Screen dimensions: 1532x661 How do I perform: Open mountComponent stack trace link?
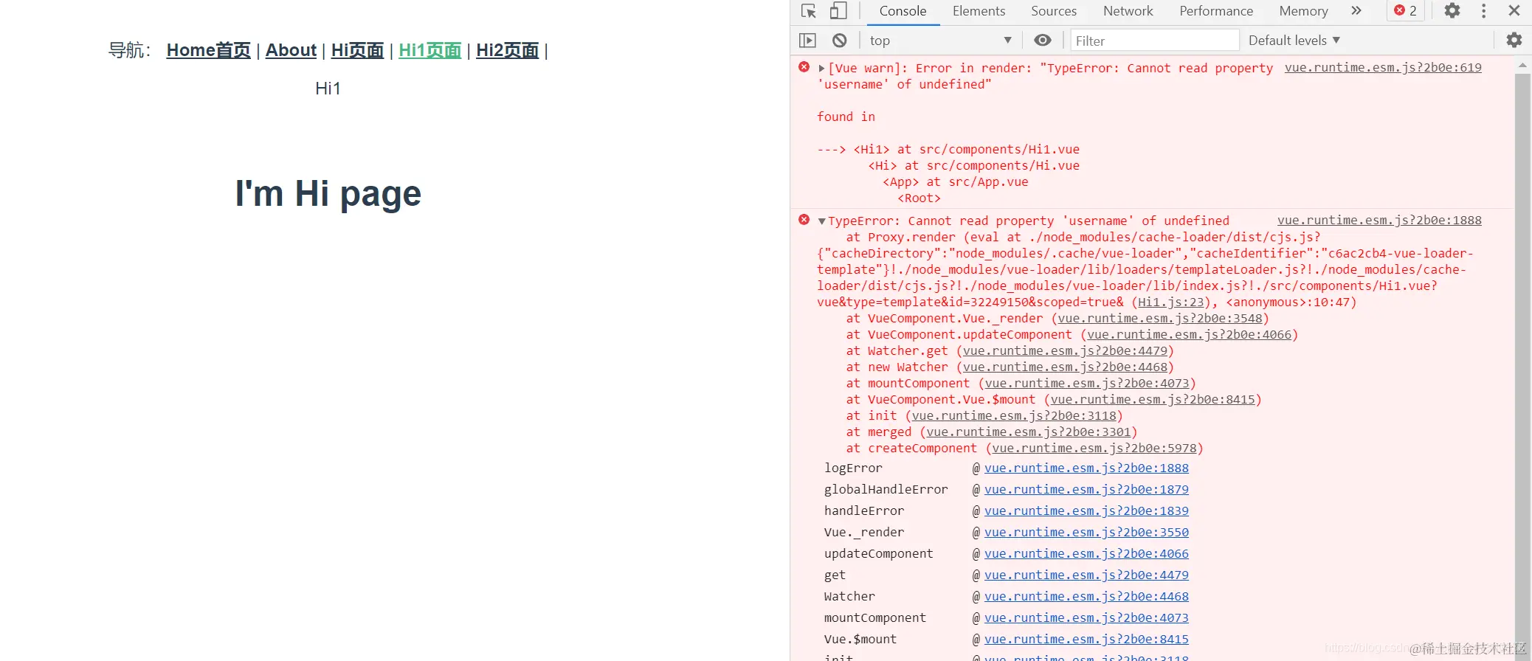point(1088,383)
